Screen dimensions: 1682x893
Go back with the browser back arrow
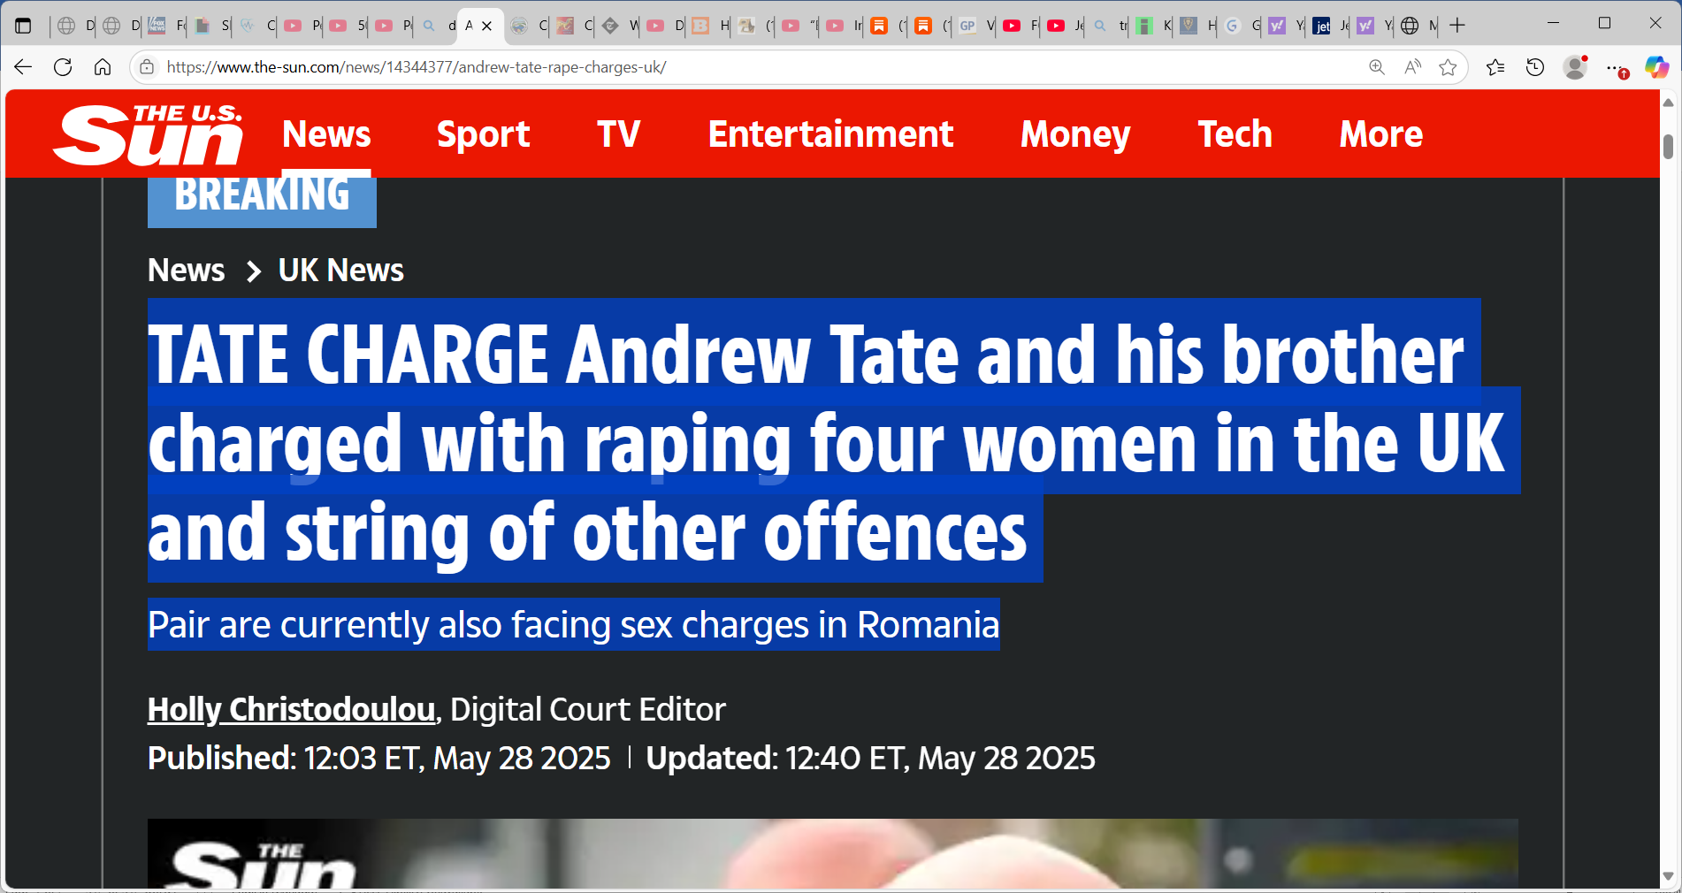tap(23, 67)
